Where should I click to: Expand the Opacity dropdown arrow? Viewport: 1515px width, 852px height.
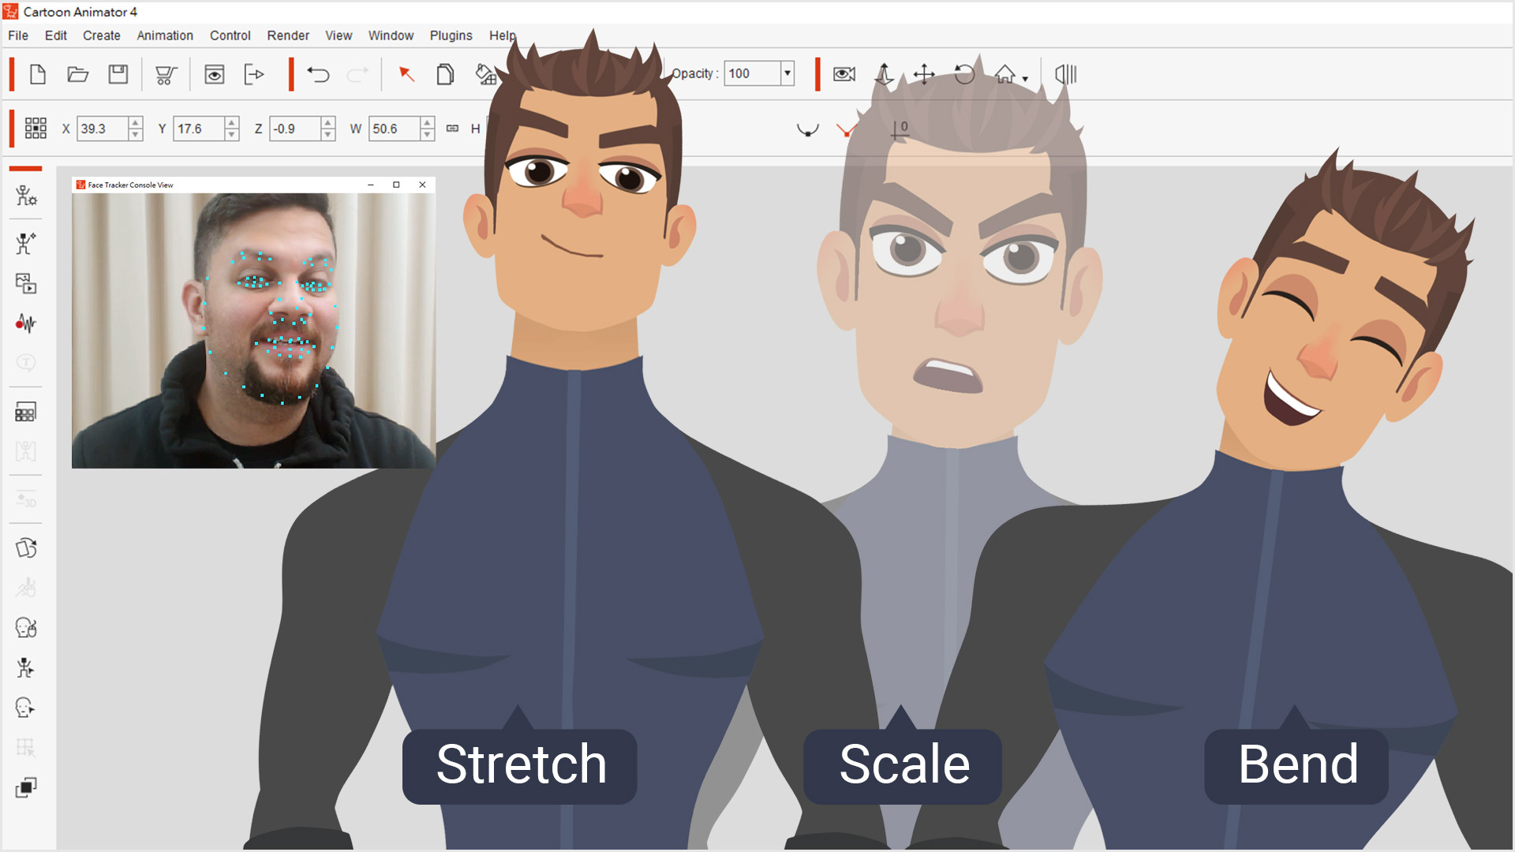tap(787, 73)
